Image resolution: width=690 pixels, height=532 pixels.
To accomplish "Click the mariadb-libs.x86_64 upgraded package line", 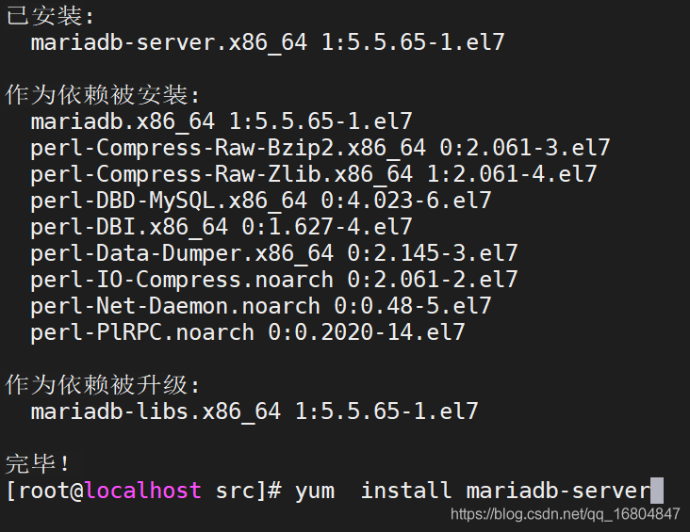I will pyautogui.click(x=254, y=411).
